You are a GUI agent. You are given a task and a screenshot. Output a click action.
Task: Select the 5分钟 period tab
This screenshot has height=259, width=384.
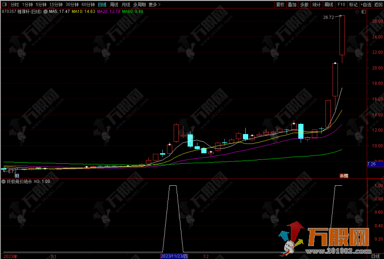click(x=41, y=4)
